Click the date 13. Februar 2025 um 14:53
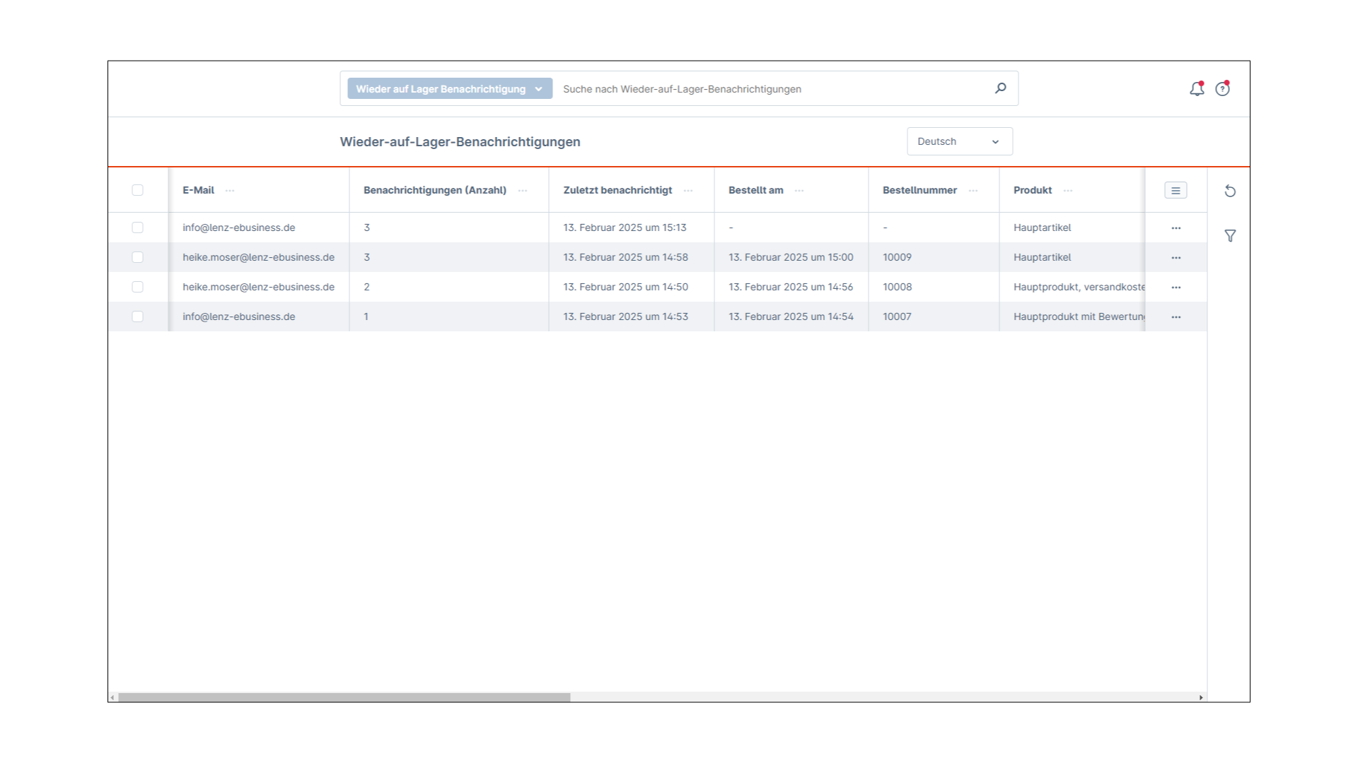The height and width of the screenshot is (763, 1358). click(x=625, y=317)
